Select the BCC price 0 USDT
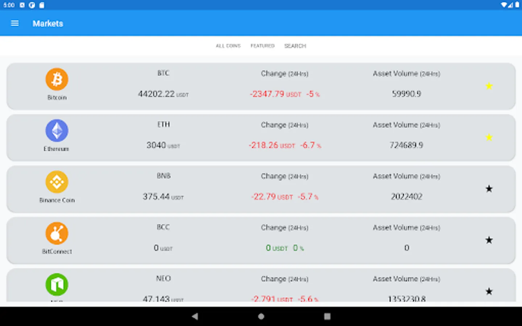The width and height of the screenshot is (522, 326). pos(163,248)
